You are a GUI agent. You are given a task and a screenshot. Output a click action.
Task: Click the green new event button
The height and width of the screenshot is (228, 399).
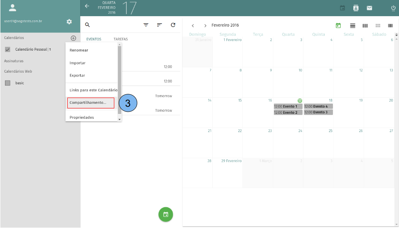pos(165,214)
